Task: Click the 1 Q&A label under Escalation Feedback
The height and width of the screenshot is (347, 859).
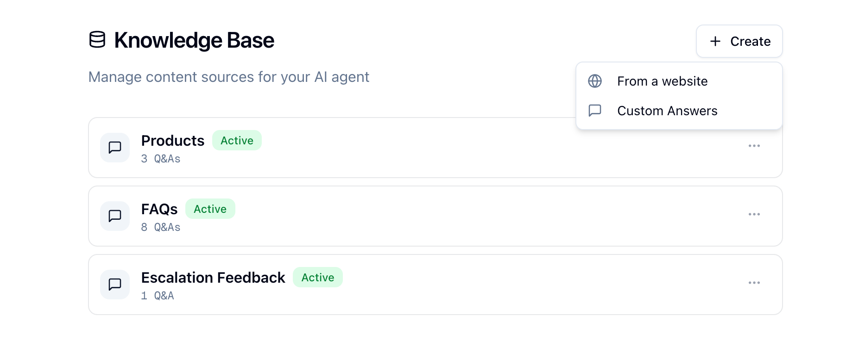Action: 158,295
